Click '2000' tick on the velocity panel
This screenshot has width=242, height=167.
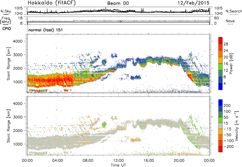click(x=18, y=131)
